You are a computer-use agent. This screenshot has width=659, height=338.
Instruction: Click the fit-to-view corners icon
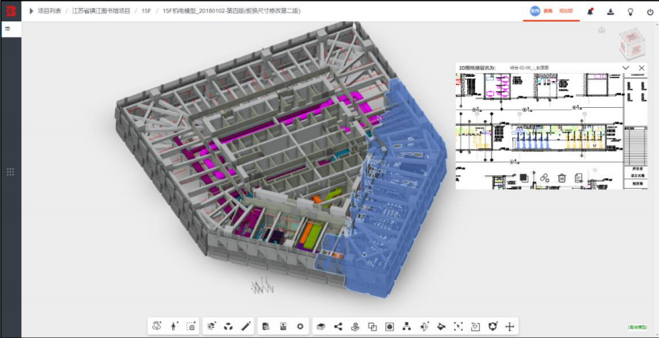[458, 326]
